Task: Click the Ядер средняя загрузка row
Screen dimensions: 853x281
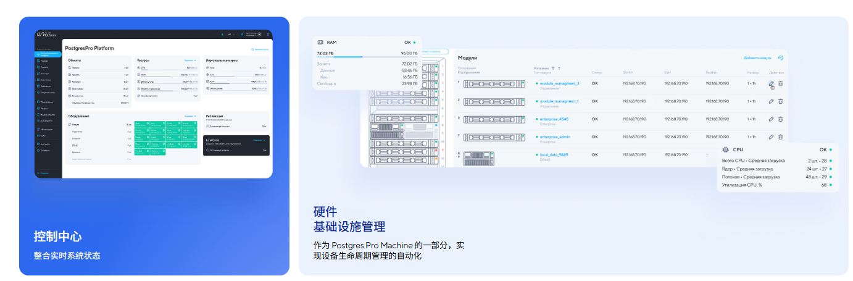Action: point(777,169)
